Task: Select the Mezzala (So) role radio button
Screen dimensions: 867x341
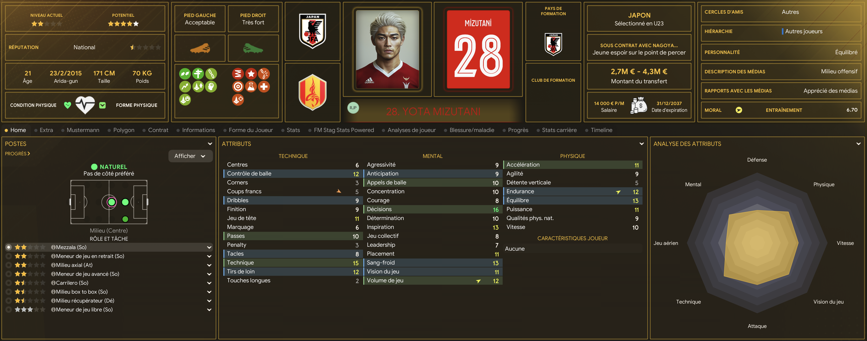Action: click(x=9, y=247)
